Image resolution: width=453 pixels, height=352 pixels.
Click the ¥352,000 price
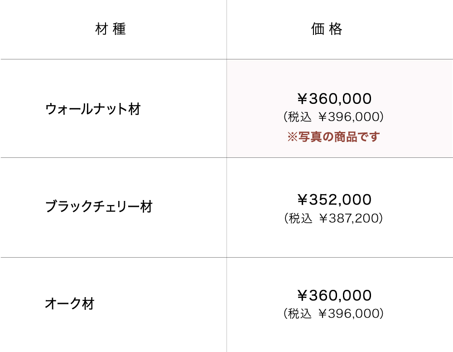click(334, 200)
